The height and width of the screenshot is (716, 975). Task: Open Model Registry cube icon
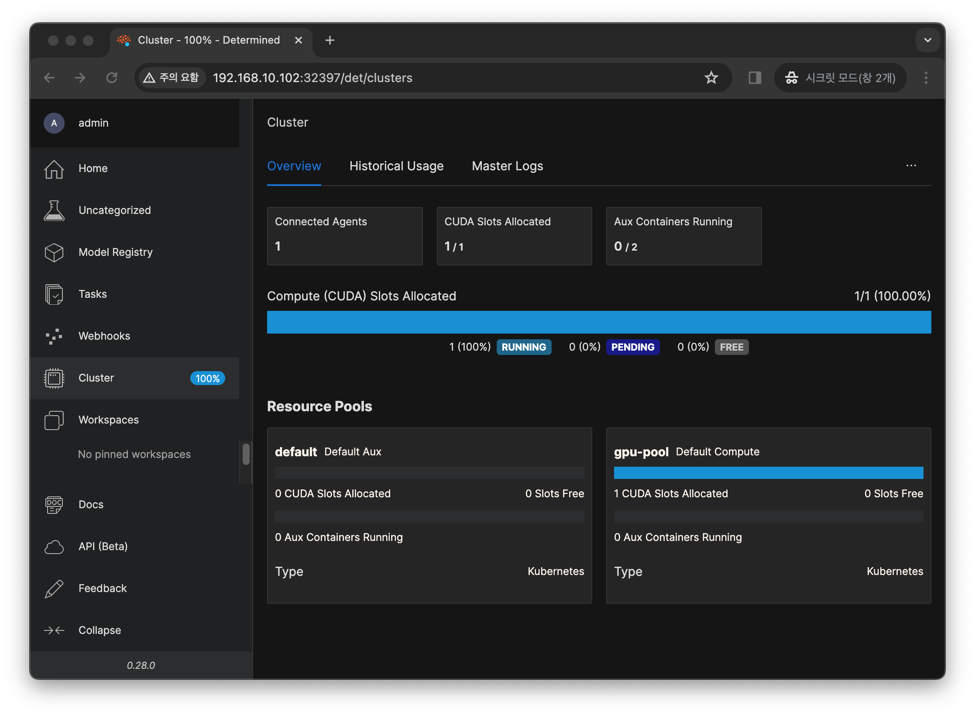pyautogui.click(x=54, y=252)
